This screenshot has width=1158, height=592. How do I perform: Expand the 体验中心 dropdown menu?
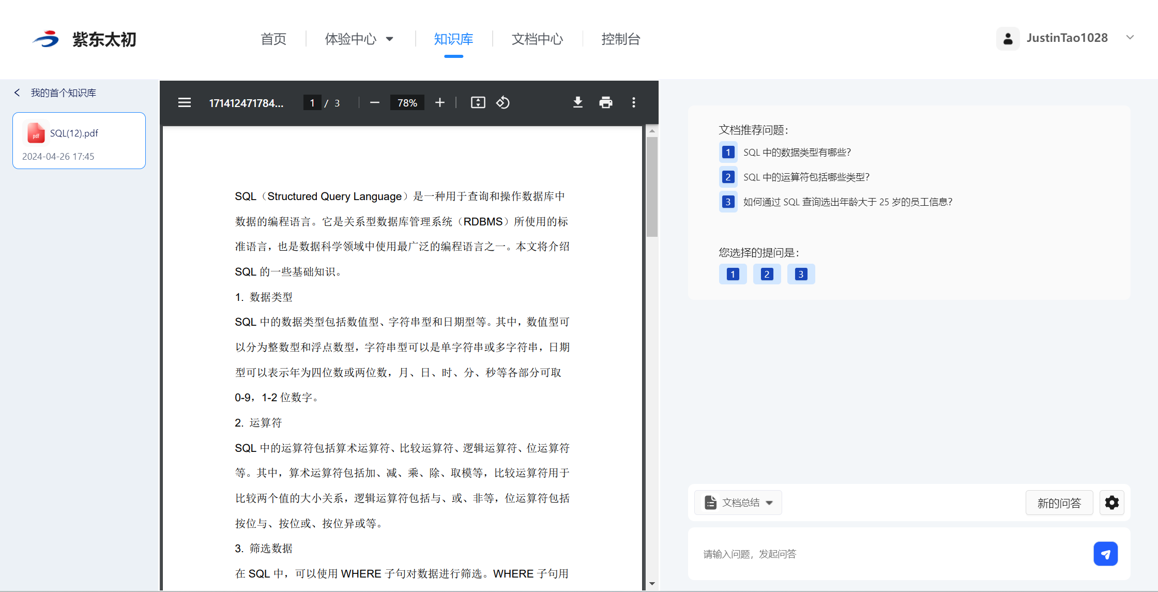pyautogui.click(x=359, y=39)
